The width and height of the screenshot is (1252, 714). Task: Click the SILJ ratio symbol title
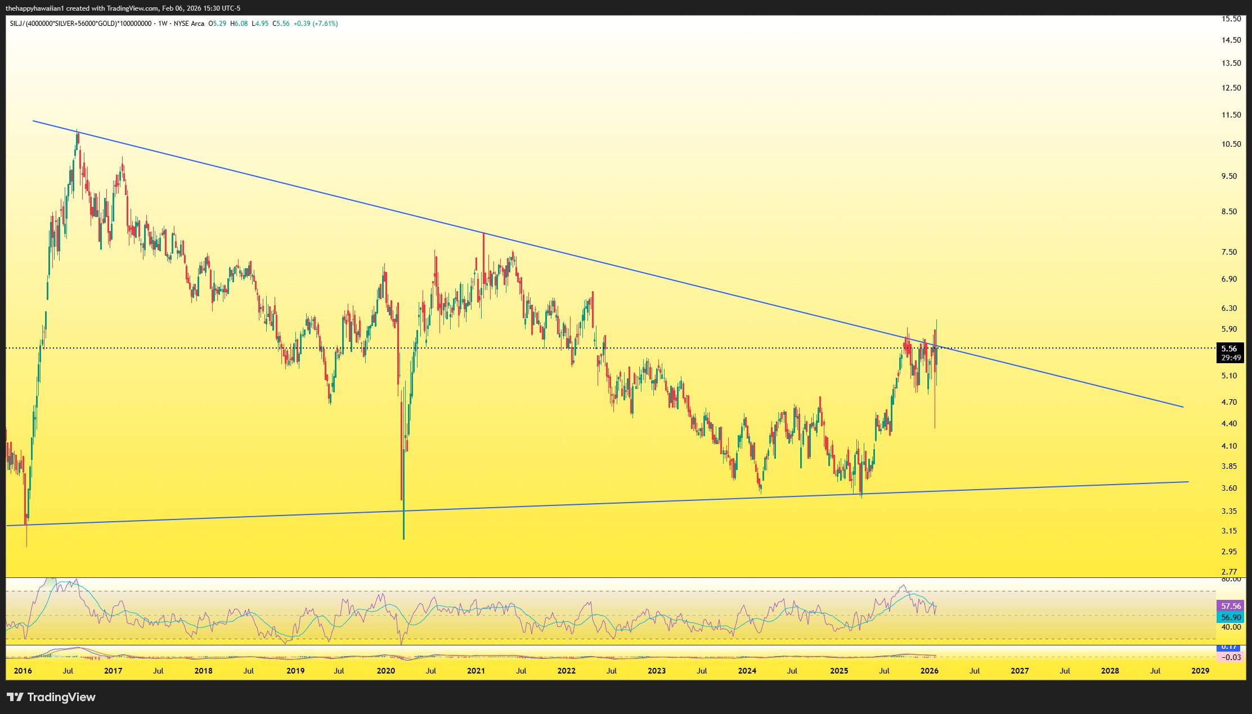tap(80, 24)
